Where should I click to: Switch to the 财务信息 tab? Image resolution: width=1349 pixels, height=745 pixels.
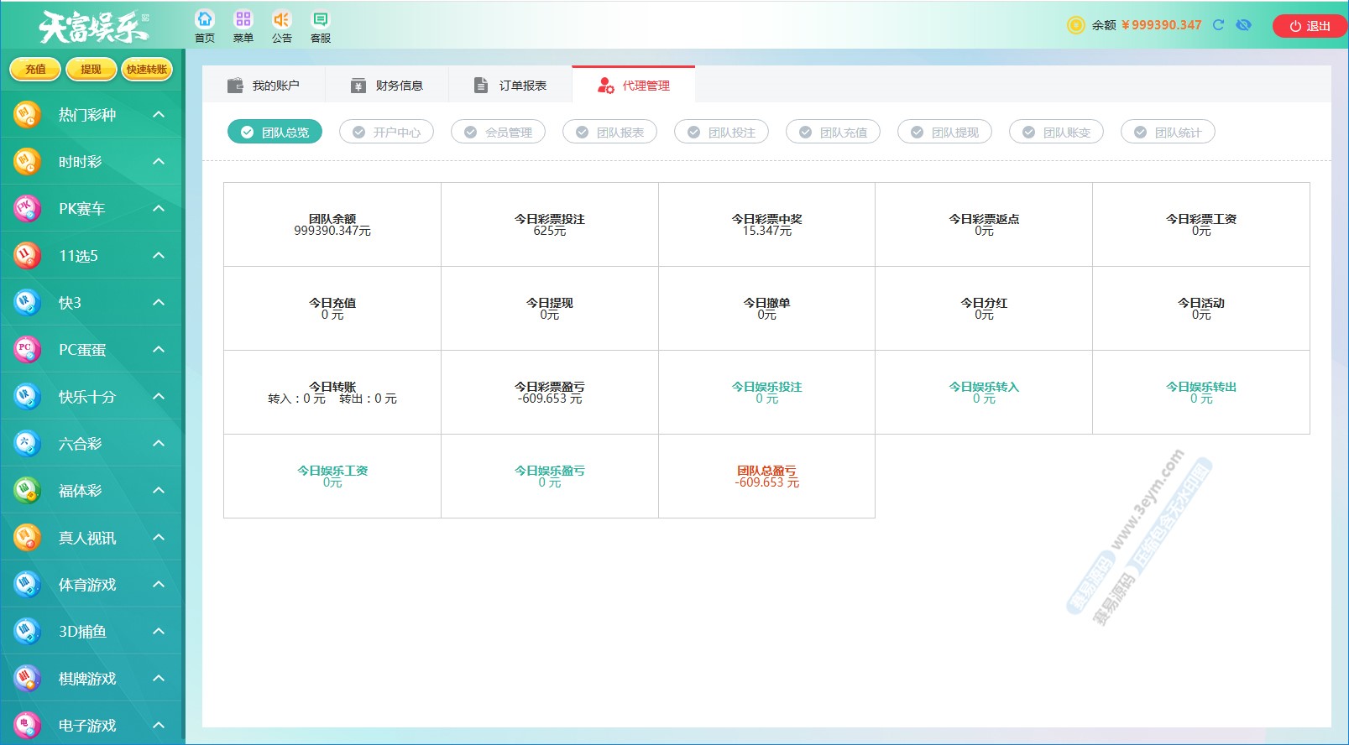click(387, 86)
